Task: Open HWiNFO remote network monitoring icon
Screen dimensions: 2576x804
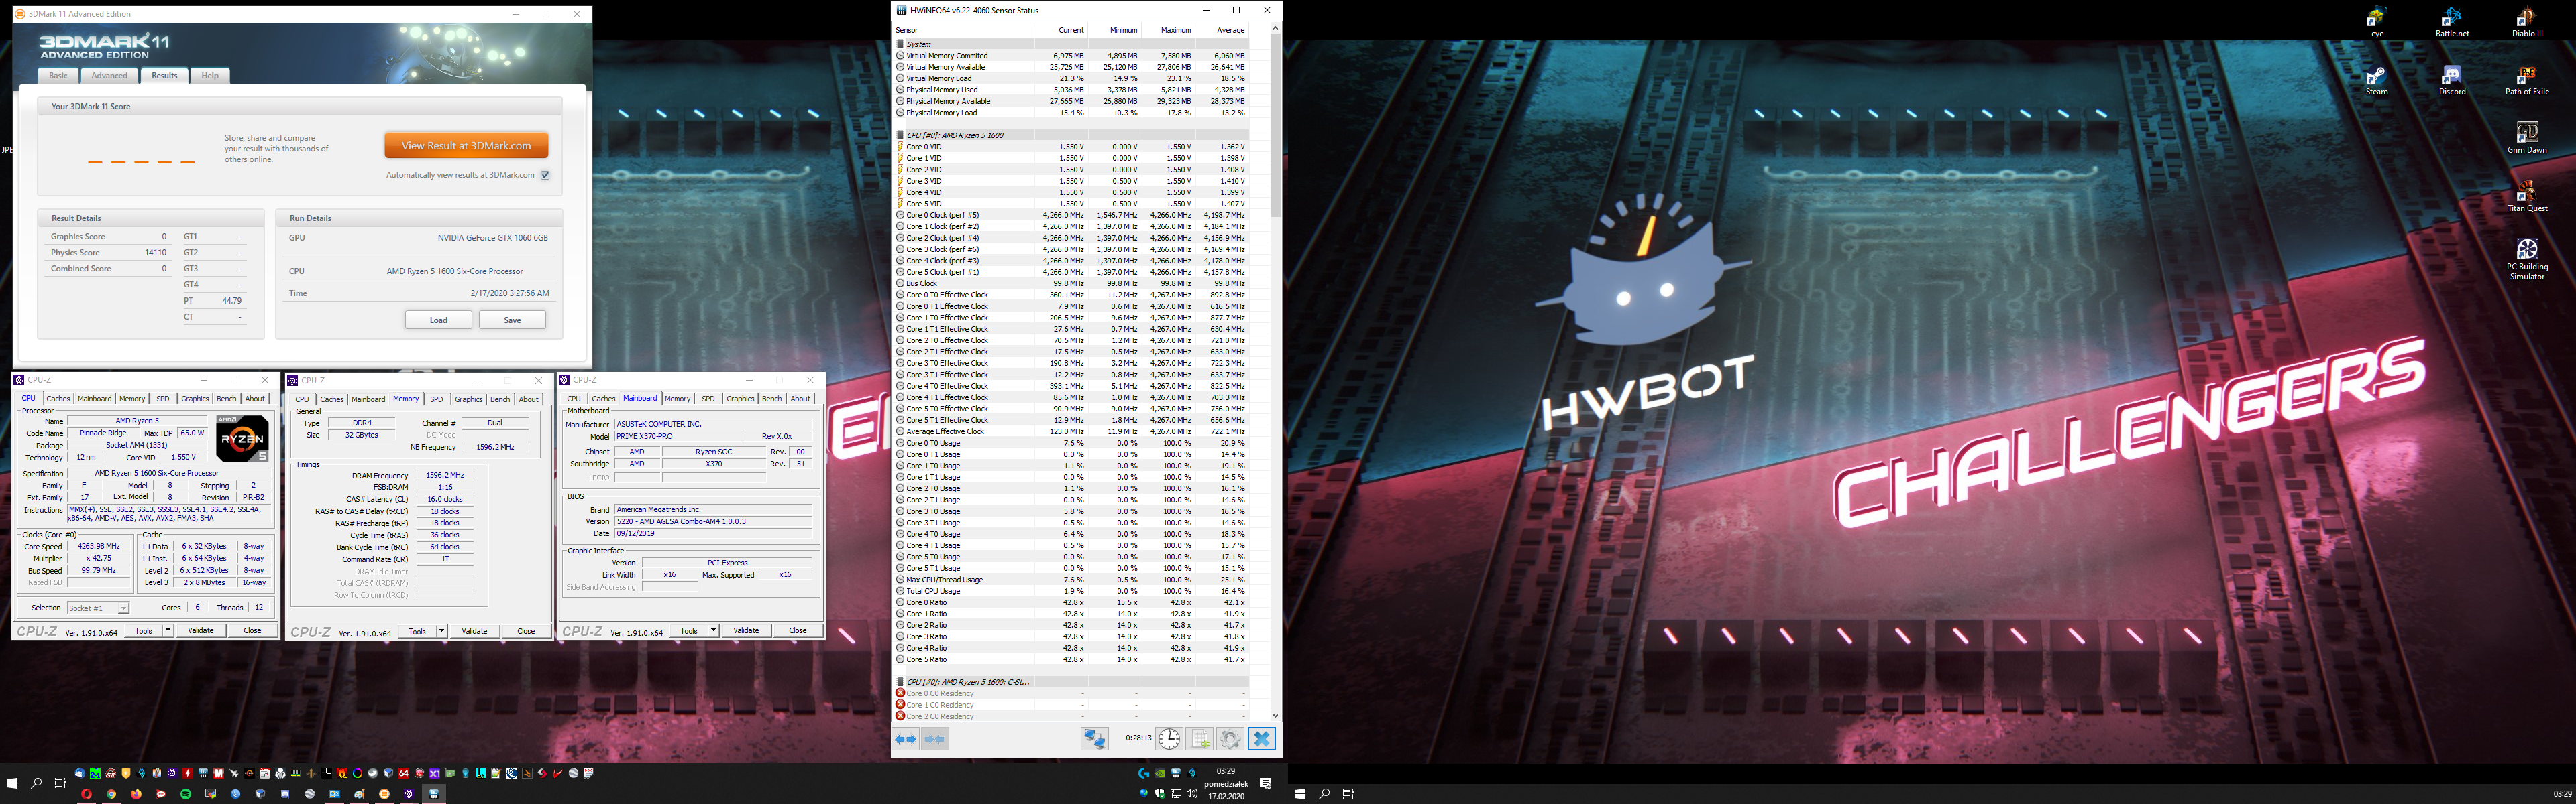Action: click(1095, 738)
